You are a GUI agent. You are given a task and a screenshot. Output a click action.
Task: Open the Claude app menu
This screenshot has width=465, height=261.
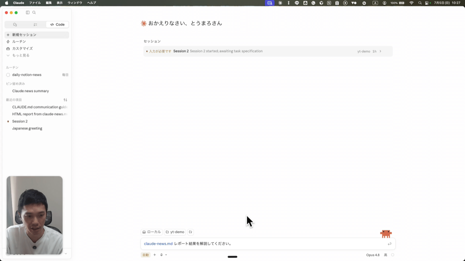(x=19, y=3)
